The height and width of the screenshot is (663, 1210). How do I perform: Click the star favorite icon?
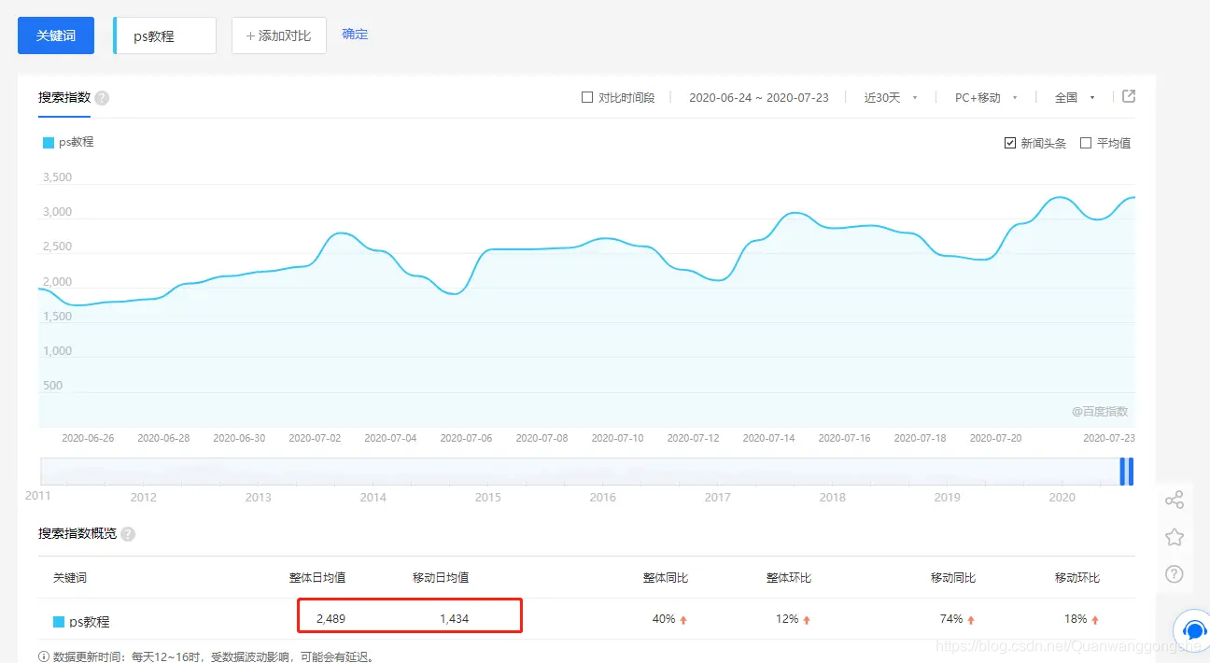(1175, 537)
